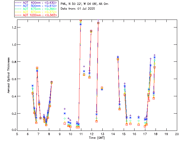Image resolution: width=182 pixels, height=145 pixels.
Task: Click the 13 tick label on time axis
Action: pos(102,134)
